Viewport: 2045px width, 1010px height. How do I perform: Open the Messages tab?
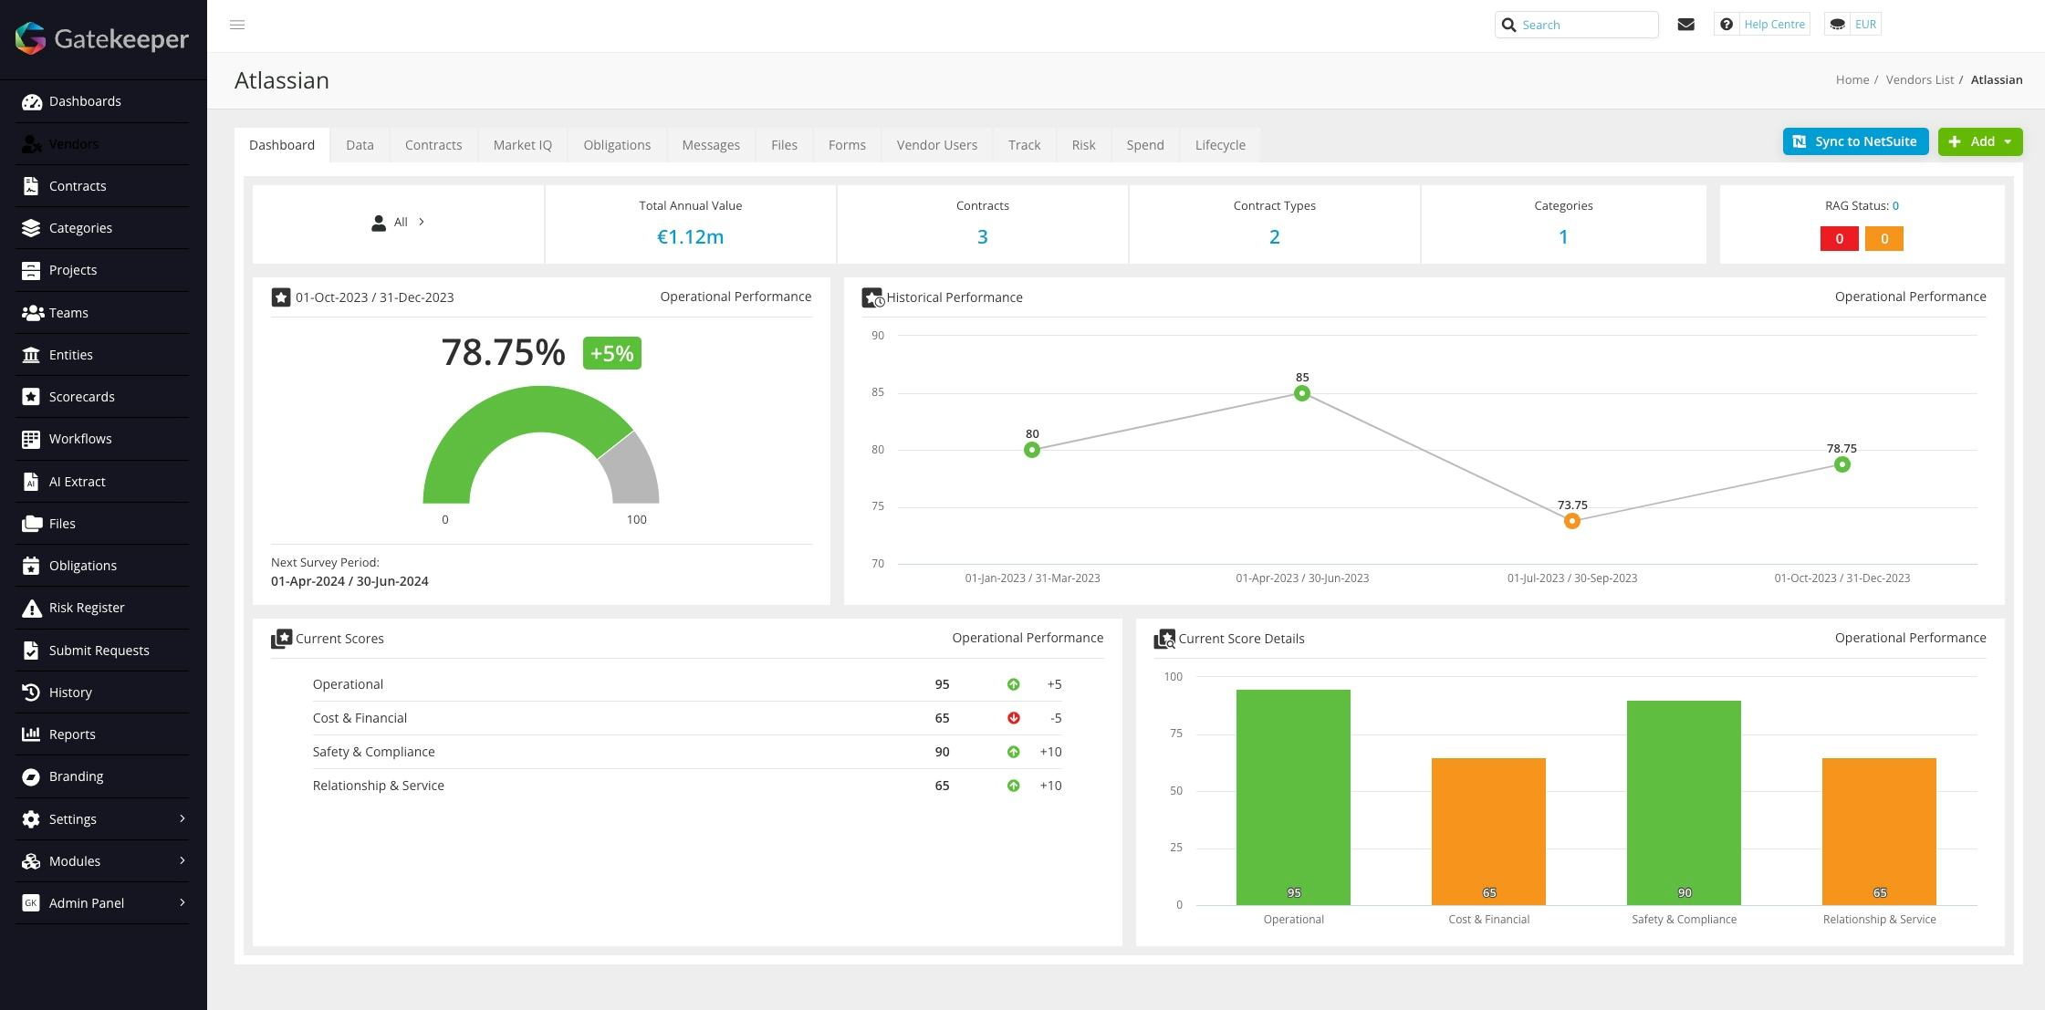click(x=711, y=145)
